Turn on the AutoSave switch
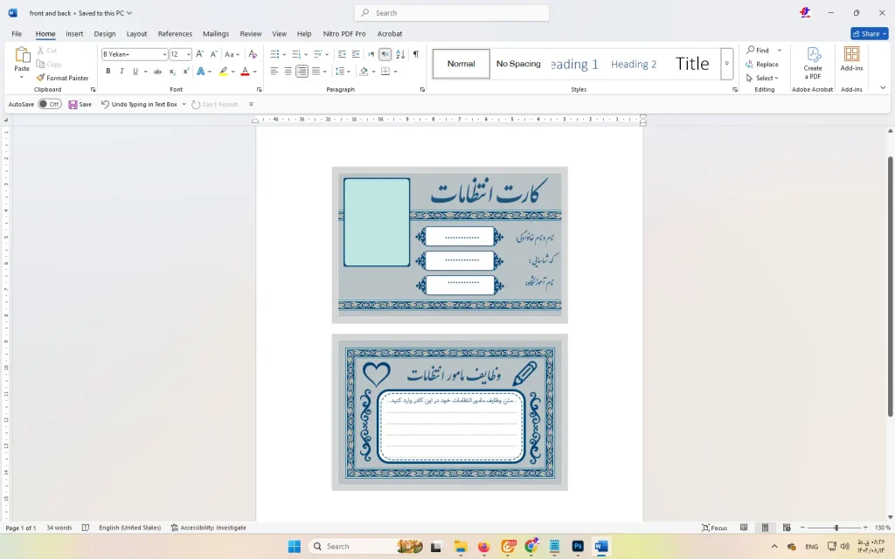Image resolution: width=895 pixels, height=559 pixels. click(50, 105)
